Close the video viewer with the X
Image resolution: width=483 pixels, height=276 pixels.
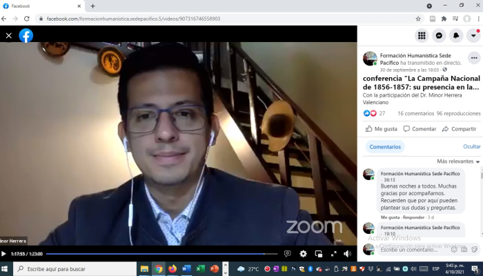(9, 35)
